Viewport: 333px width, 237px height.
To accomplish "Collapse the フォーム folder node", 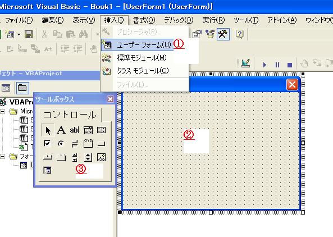I will (x=3, y=157).
